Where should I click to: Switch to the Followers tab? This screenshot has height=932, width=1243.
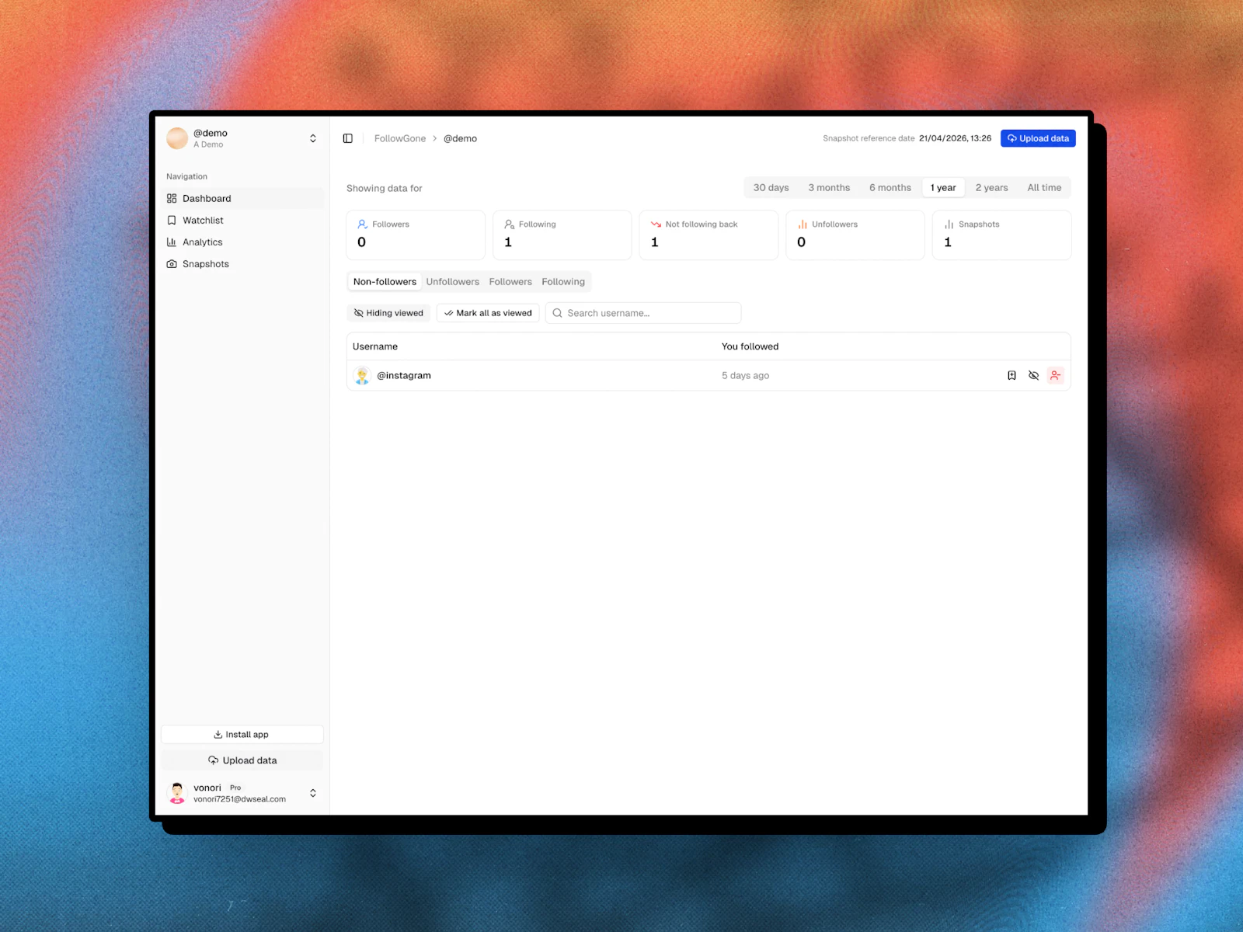[x=510, y=281]
